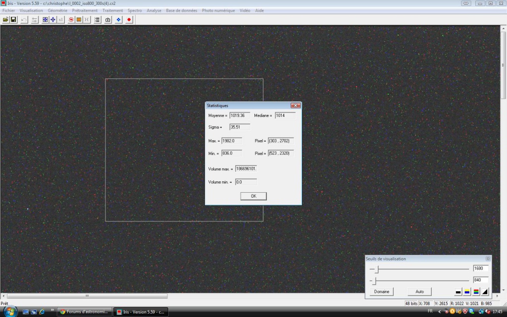Click the taskbar clock showing 17:45
Image resolution: width=507 pixels, height=317 pixels.
(497, 312)
